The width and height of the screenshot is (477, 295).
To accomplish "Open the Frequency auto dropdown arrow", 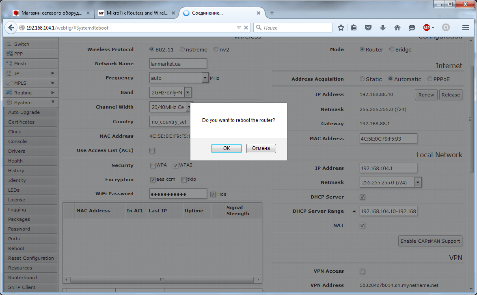I will 205,78.
